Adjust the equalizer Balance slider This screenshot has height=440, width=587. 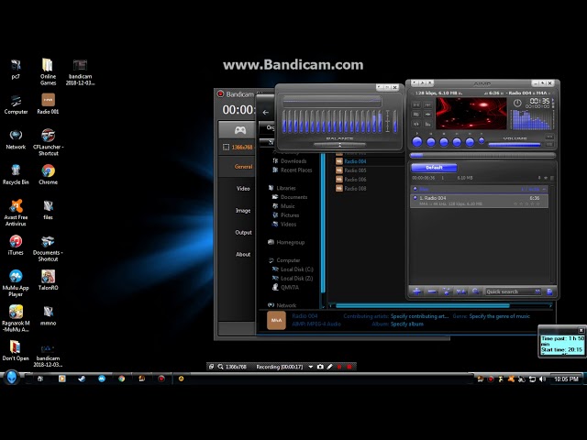click(339, 145)
